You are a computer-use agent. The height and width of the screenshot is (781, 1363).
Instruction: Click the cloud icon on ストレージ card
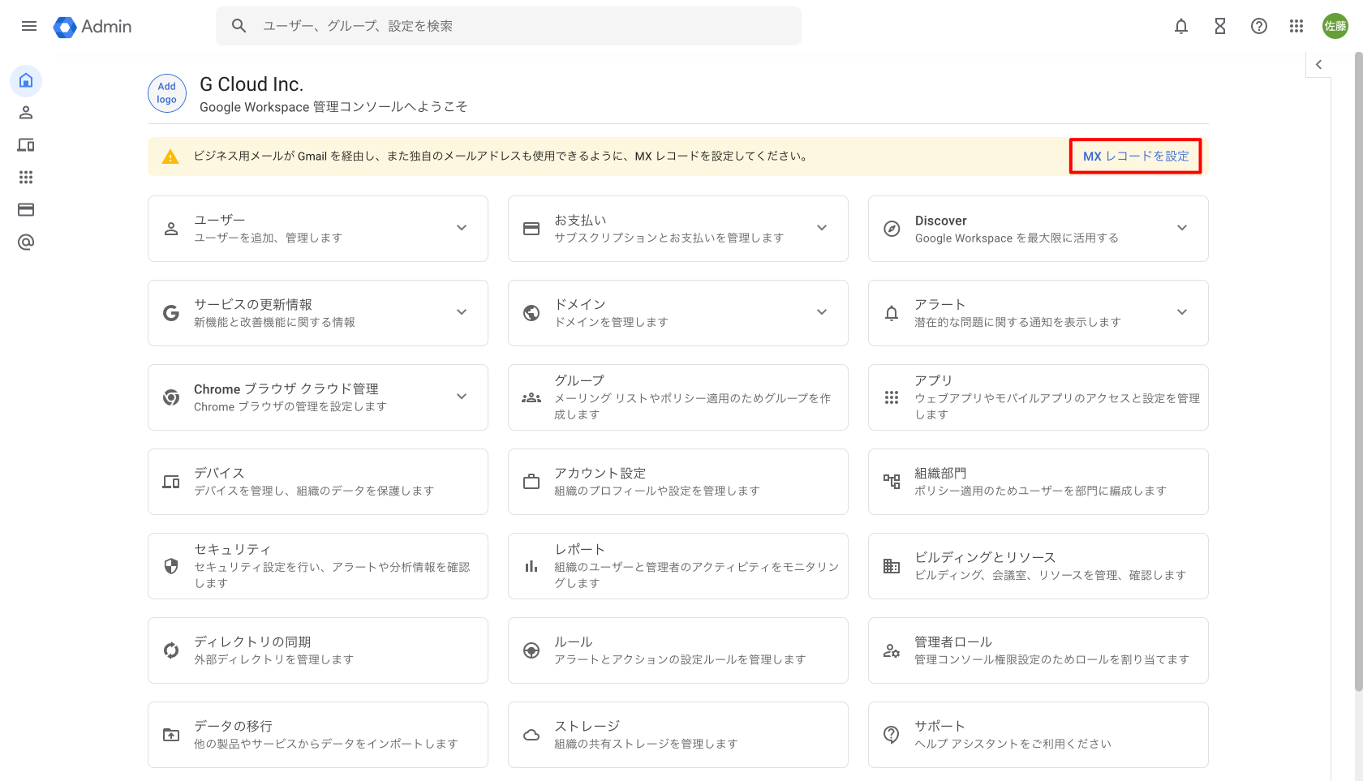tap(531, 735)
